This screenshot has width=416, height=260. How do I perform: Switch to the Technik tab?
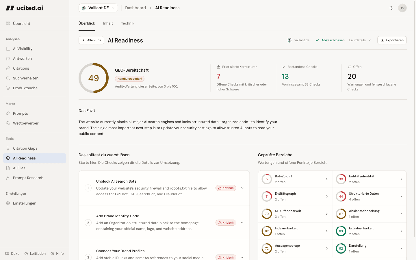pos(128,23)
